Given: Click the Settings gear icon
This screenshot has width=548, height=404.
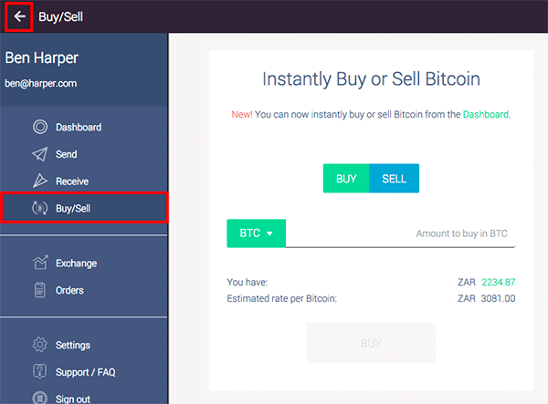Looking at the screenshot, I should (x=40, y=345).
